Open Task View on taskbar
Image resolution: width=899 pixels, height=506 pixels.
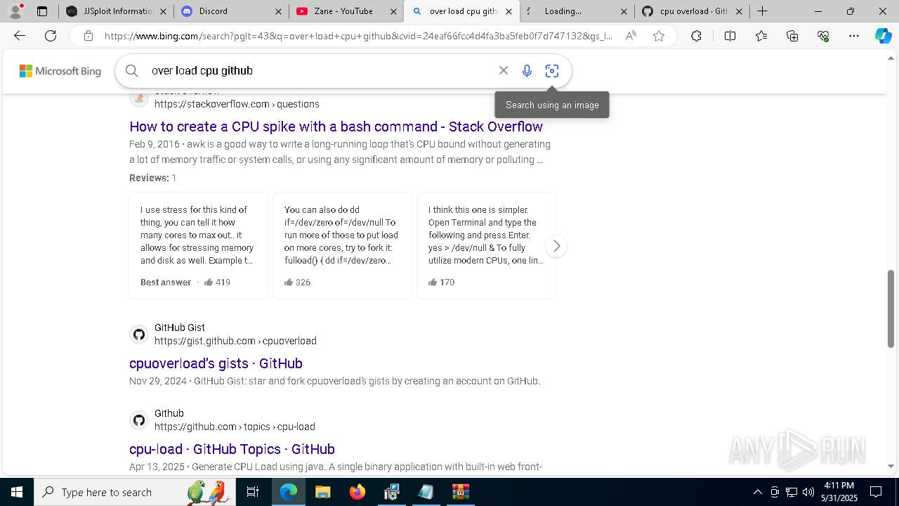coord(253,492)
